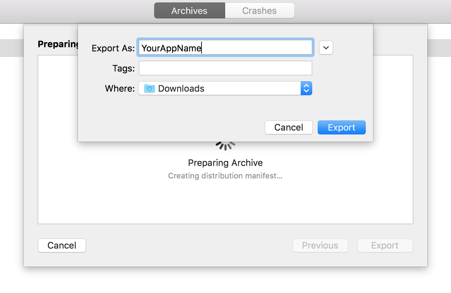Click the Creating distribution manifest text
Viewport: 451px width, 293px height.
(x=225, y=176)
